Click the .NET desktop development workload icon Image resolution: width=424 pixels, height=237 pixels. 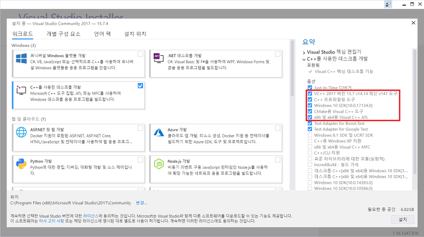(159, 58)
